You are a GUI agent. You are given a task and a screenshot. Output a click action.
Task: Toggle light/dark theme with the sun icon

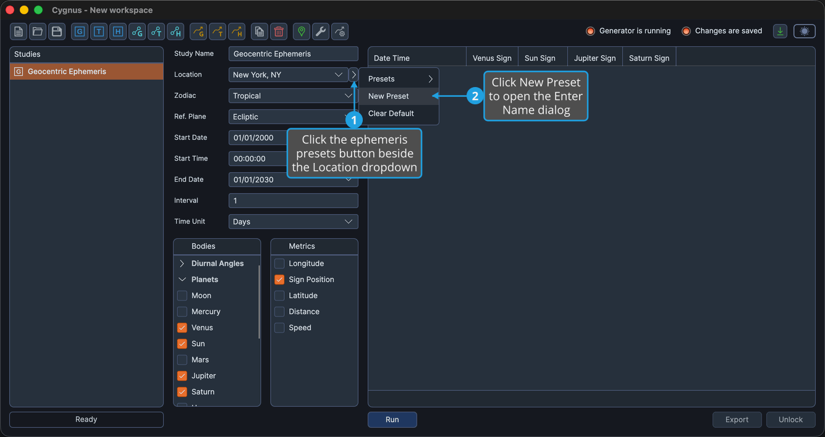pyautogui.click(x=805, y=31)
